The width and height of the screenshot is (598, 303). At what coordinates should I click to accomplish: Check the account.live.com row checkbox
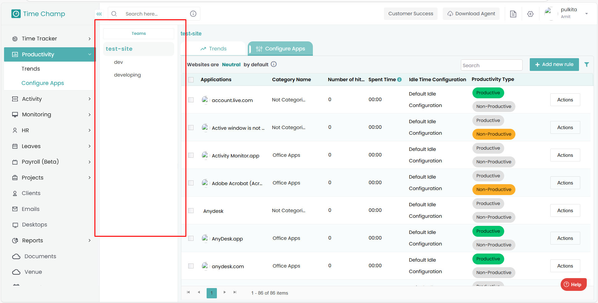coord(191,100)
